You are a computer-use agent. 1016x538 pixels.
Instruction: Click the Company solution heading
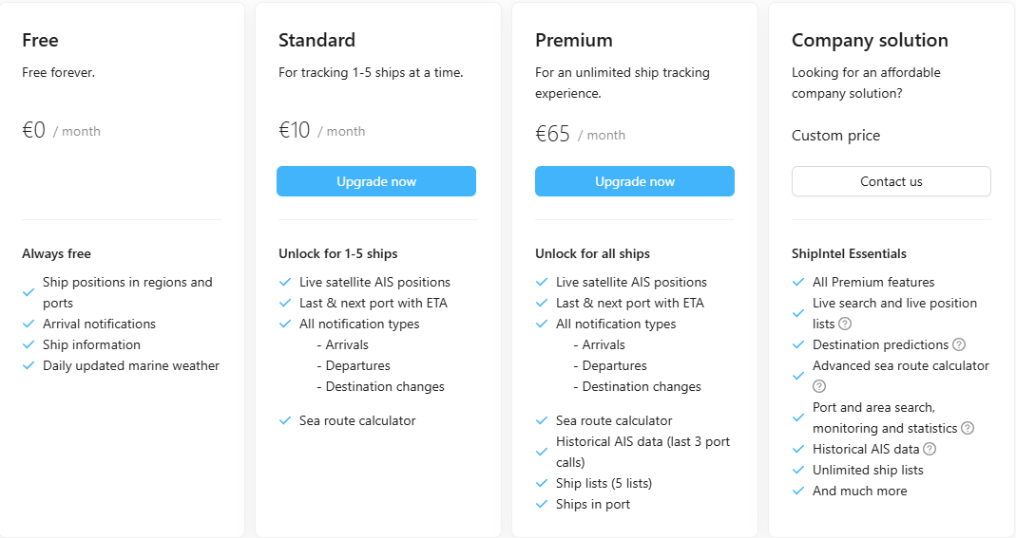(x=870, y=40)
